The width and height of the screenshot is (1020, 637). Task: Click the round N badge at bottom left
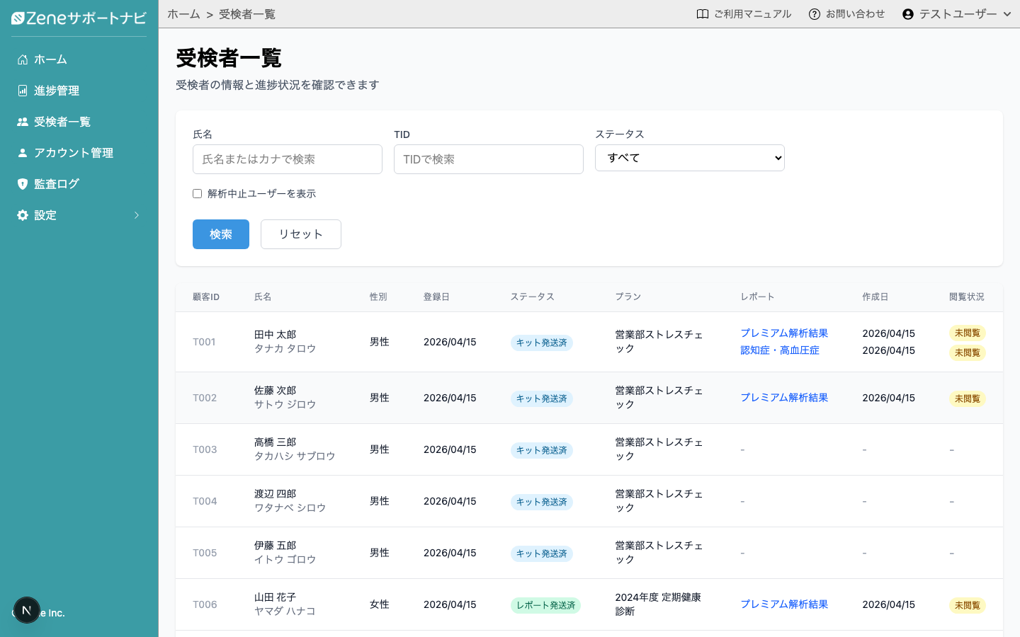[x=27, y=610]
